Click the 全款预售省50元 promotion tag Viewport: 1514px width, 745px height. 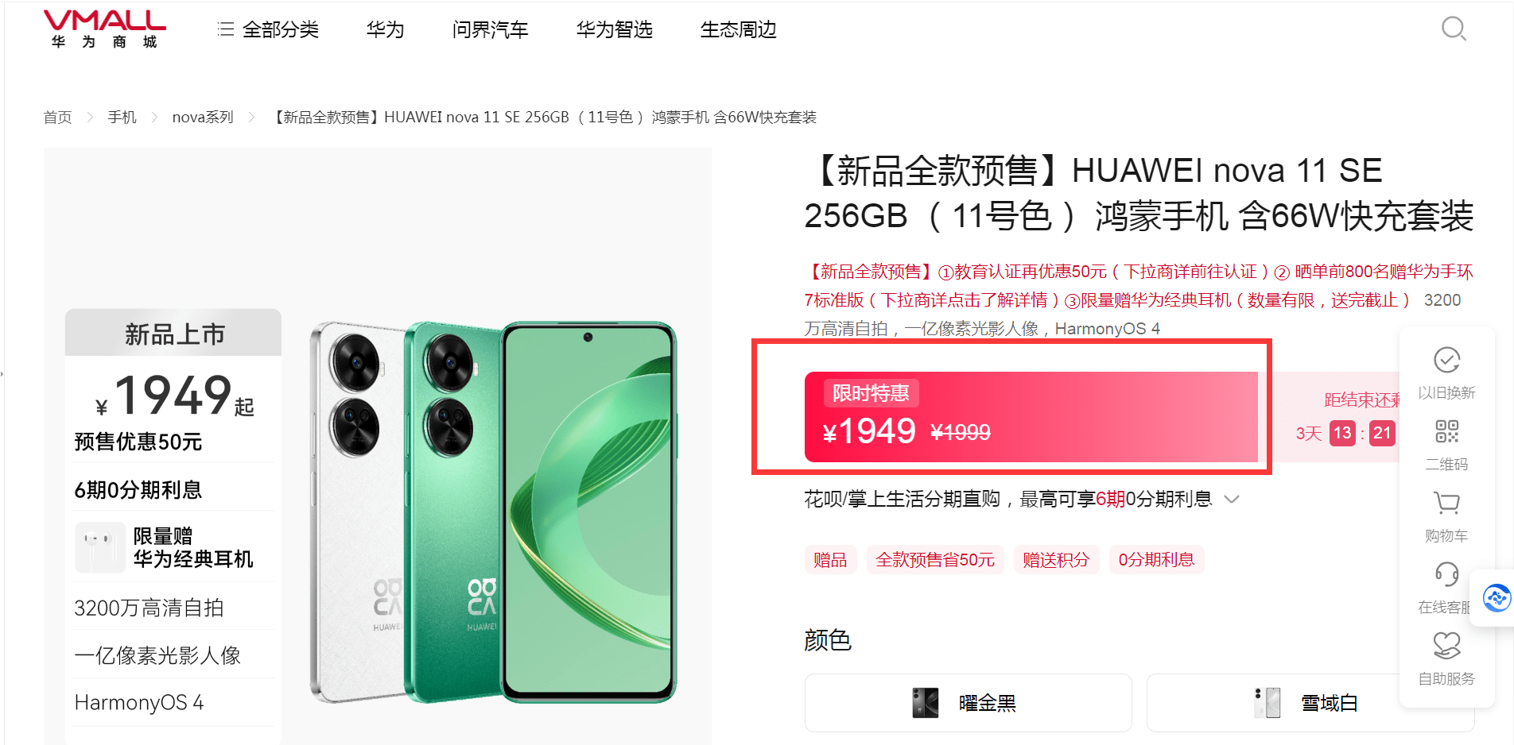[x=935, y=560]
